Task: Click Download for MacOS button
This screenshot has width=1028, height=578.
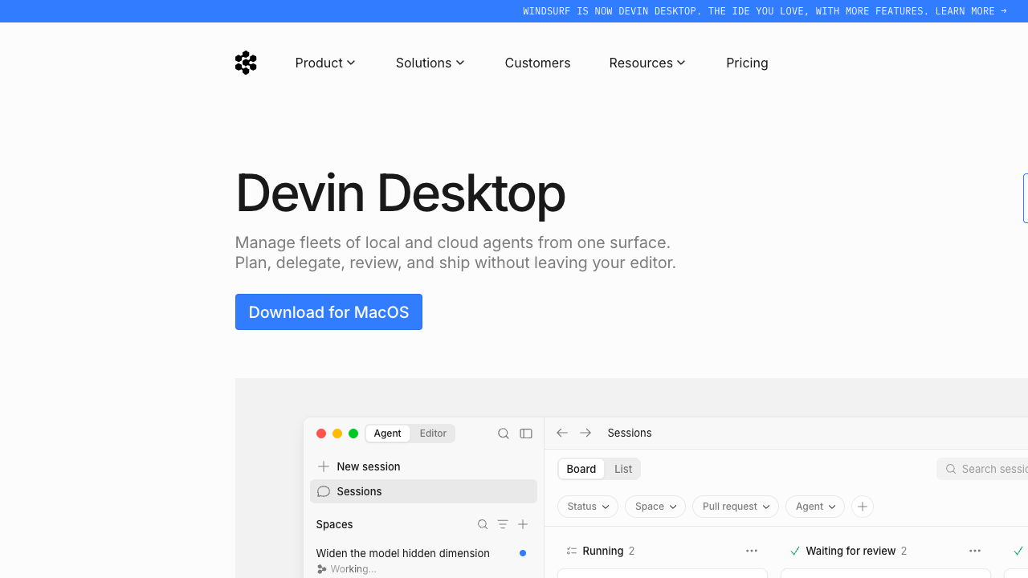Action: tap(328, 311)
